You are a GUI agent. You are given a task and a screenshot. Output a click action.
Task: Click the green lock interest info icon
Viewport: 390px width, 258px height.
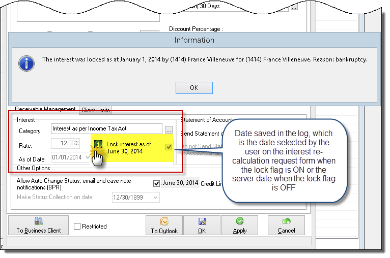tap(98, 144)
